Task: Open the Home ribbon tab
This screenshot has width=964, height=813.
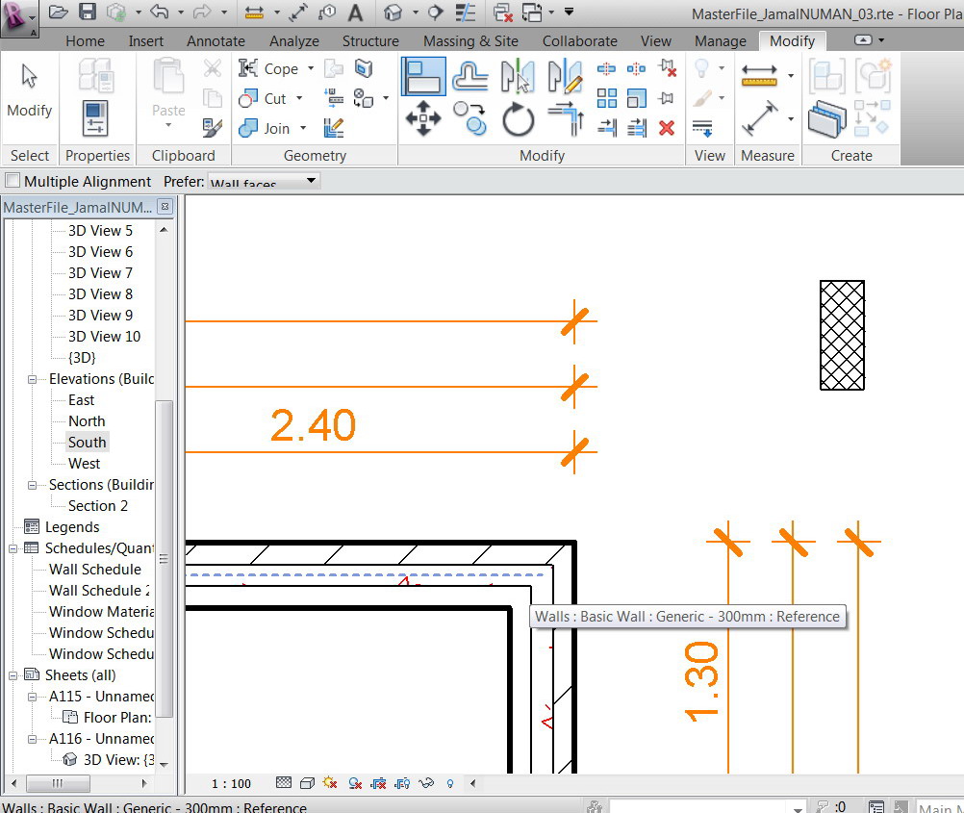Action: coord(85,41)
